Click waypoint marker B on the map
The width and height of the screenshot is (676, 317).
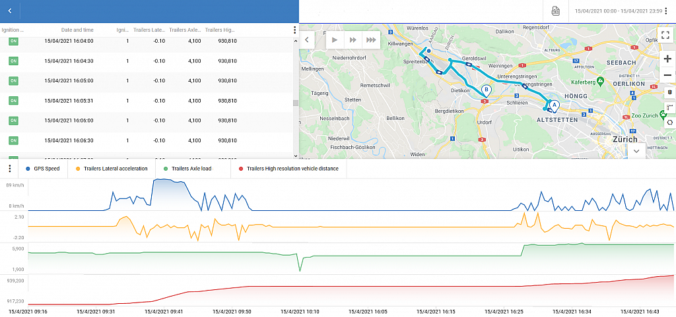click(x=487, y=90)
